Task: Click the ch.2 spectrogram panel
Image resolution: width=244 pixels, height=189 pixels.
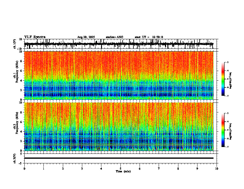Action: tap(119, 127)
